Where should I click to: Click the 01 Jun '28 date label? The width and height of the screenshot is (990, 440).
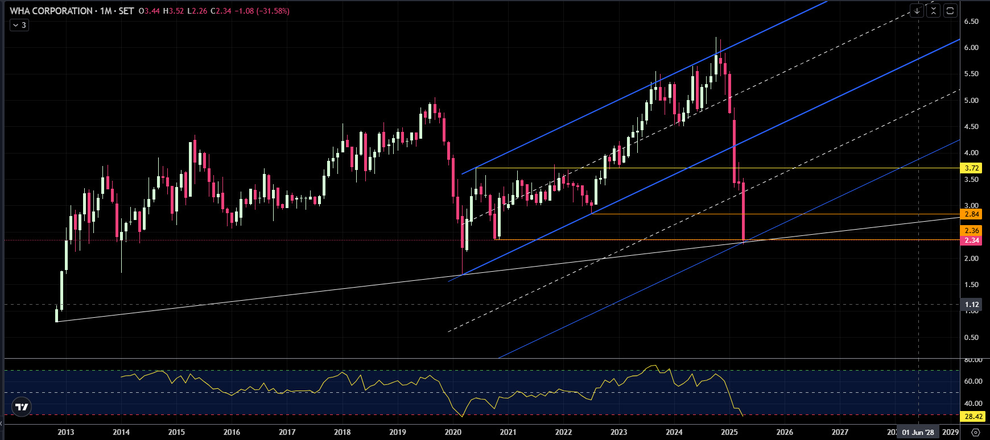click(x=918, y=432)
